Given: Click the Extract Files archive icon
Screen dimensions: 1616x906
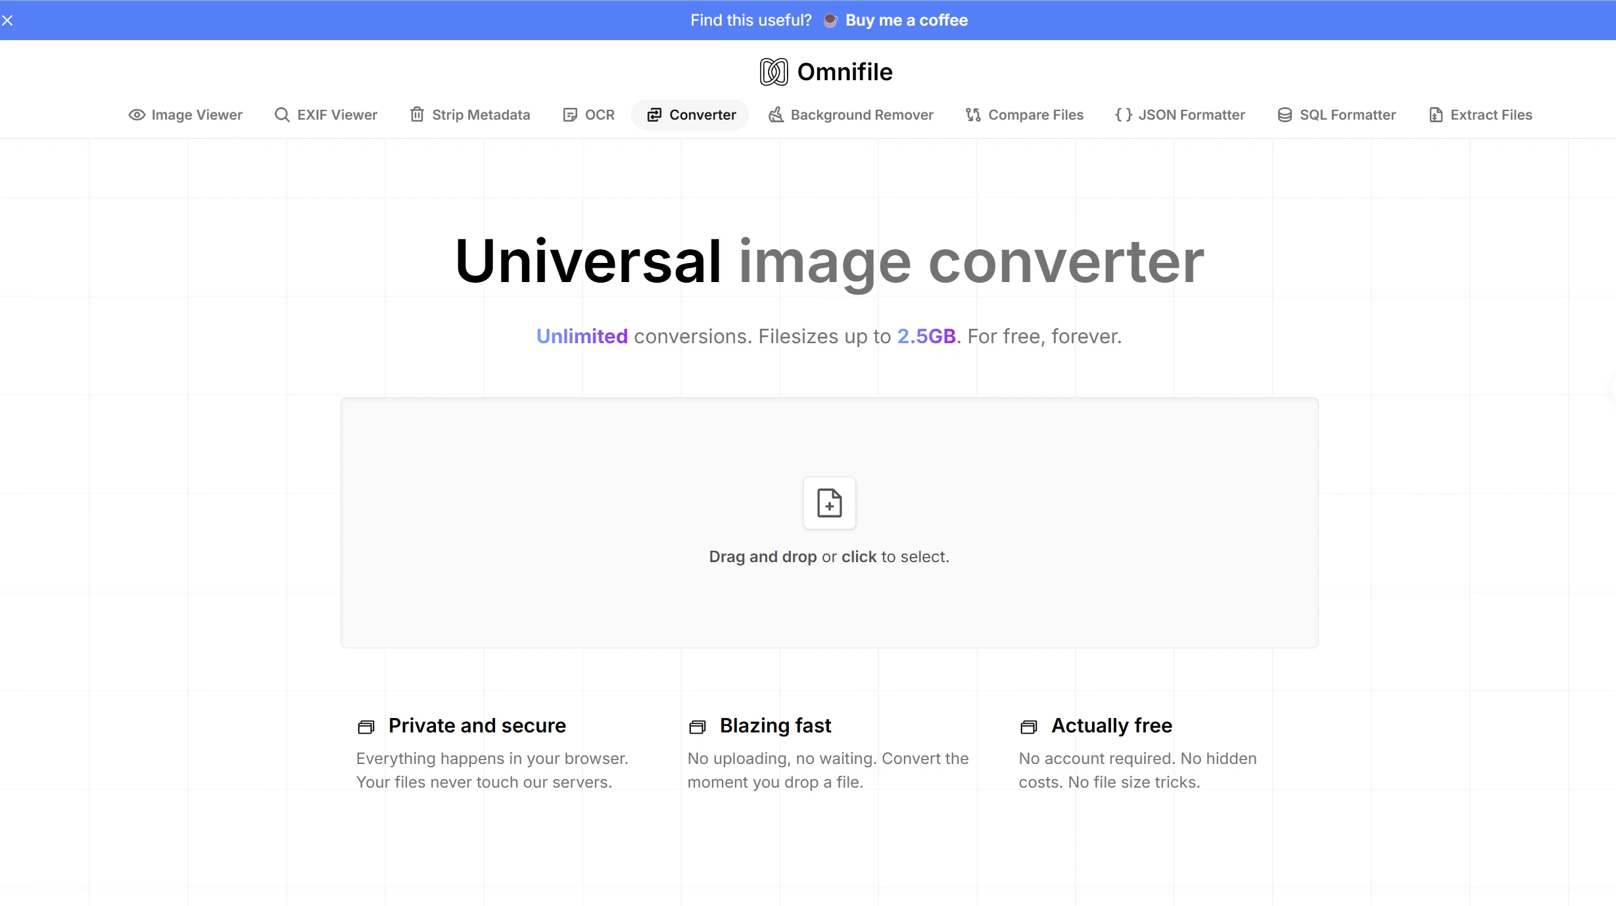Looking at the screenshot, I should 1436,115.
